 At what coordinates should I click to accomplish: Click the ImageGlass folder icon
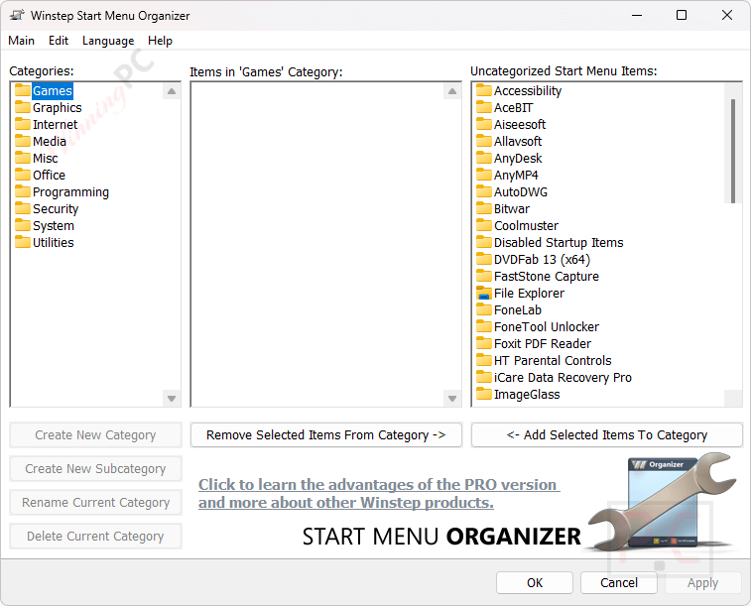pos(484,394)
